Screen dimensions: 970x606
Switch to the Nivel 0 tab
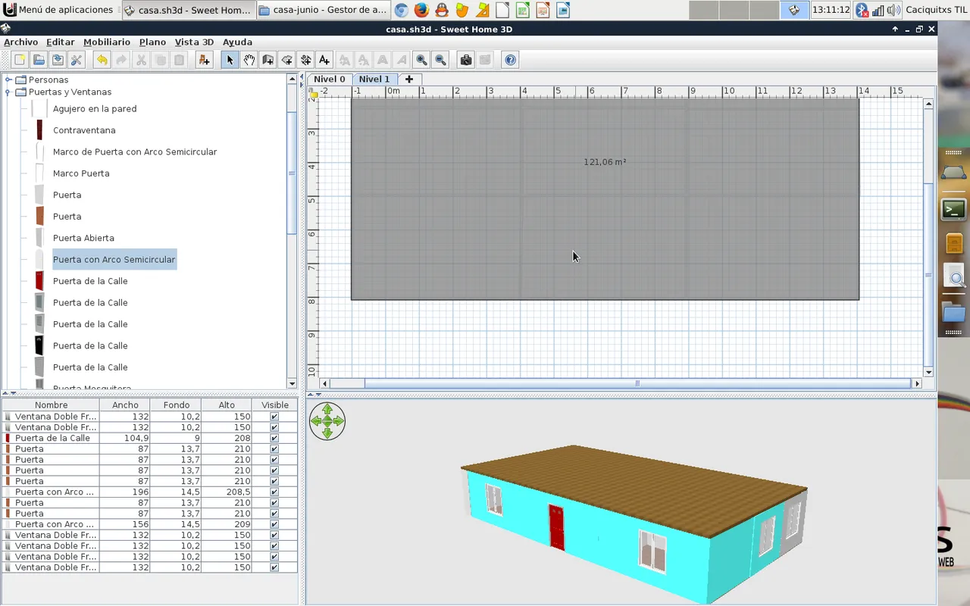point(330,79)
